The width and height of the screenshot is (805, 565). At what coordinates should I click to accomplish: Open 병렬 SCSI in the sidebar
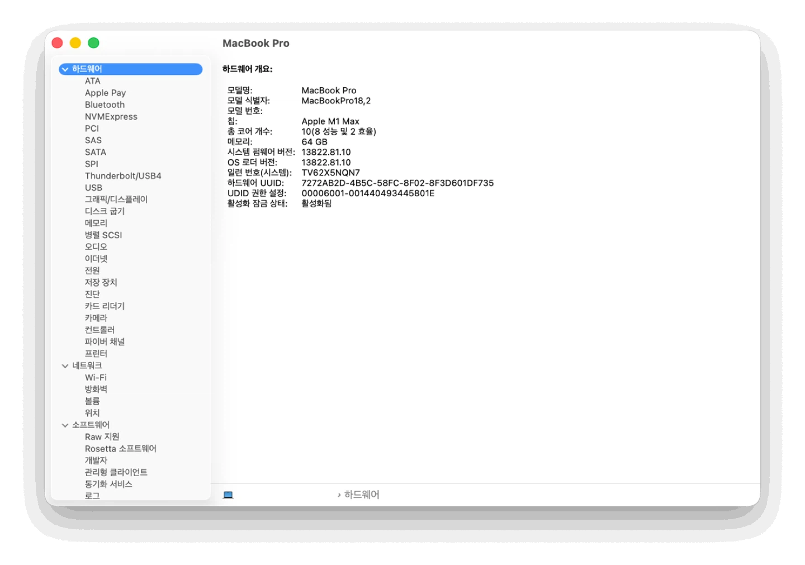(x=103, y=235)
